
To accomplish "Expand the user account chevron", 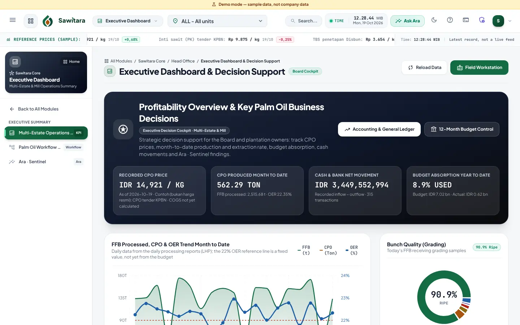I will [510, 21].
